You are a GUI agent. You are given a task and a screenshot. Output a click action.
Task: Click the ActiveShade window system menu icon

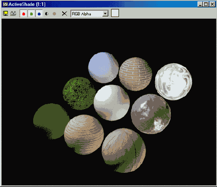coord(5,4)
